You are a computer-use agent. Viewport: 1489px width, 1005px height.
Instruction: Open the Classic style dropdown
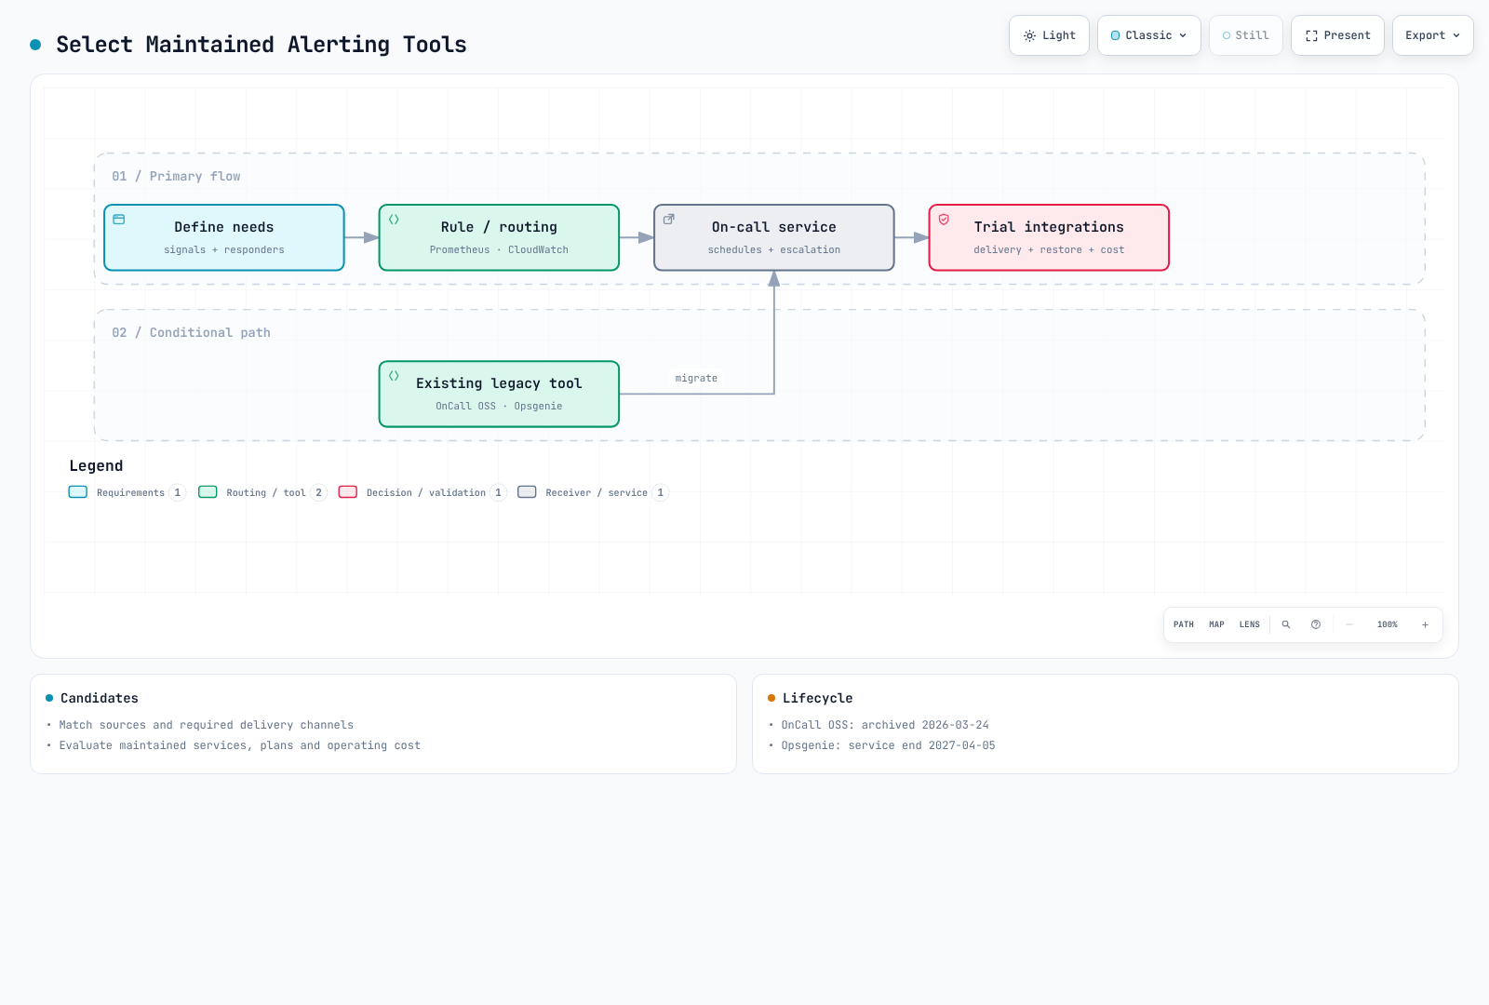tap(1148, 35)
